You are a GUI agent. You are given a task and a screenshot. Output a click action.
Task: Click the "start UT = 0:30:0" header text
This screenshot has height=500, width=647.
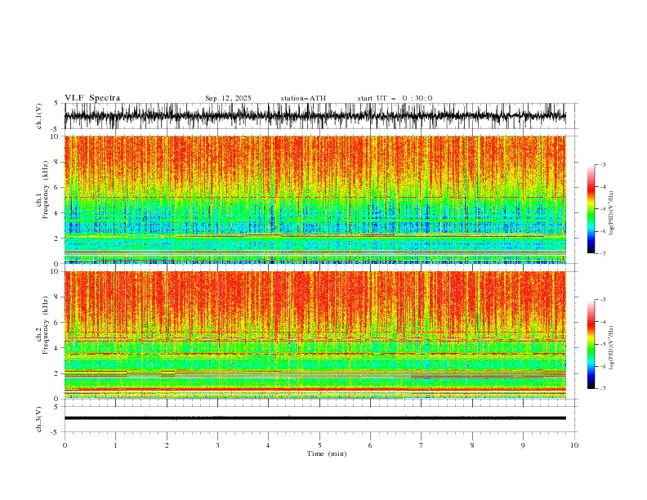point(395,98)
